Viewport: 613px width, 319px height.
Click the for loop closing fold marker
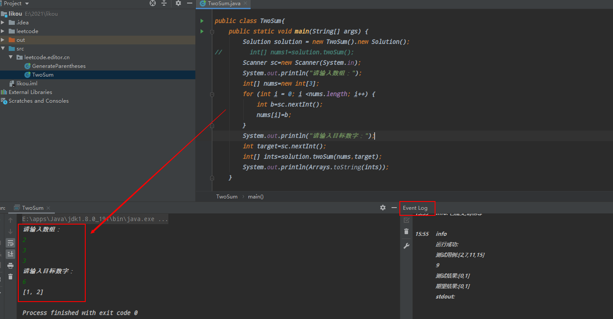point(212,125)
